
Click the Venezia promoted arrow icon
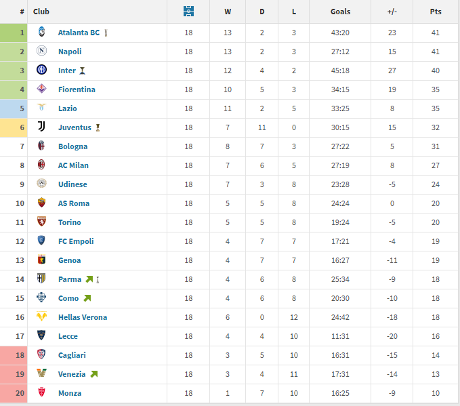point(94,374)
